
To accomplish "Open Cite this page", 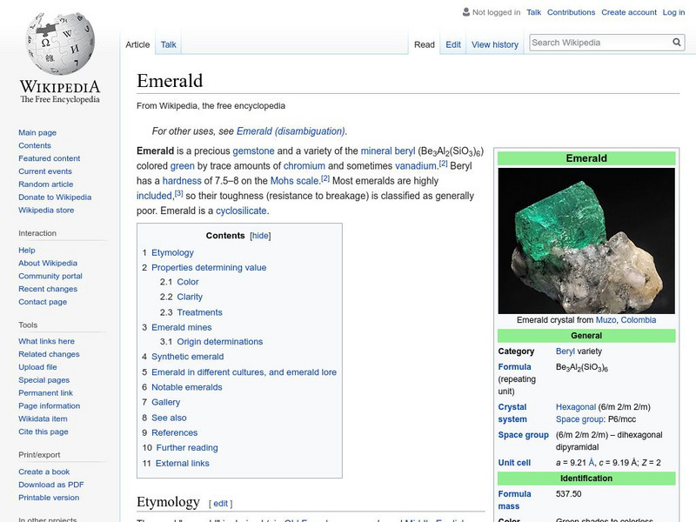I will coord(43,432).
